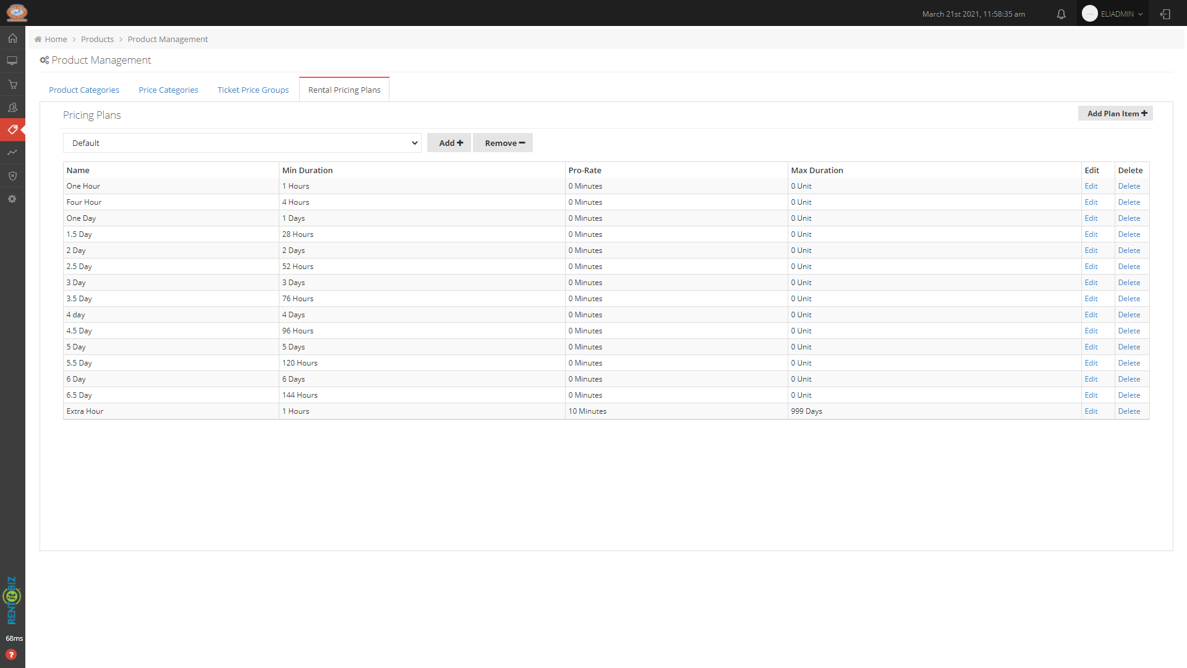Open the Home icon in sidebar

tap(12, 38)
